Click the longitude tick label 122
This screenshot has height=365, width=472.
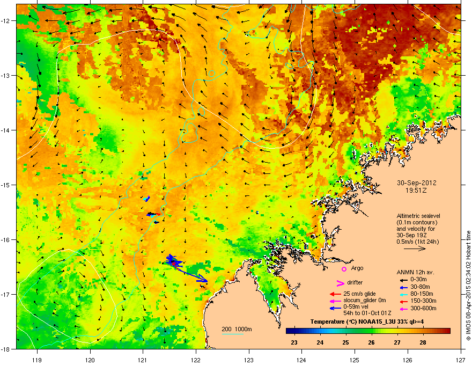tap(196, 360)
